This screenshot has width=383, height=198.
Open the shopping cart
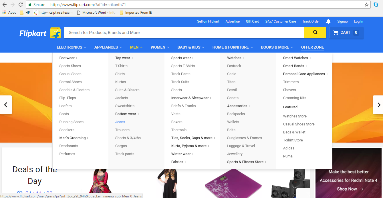346,33
